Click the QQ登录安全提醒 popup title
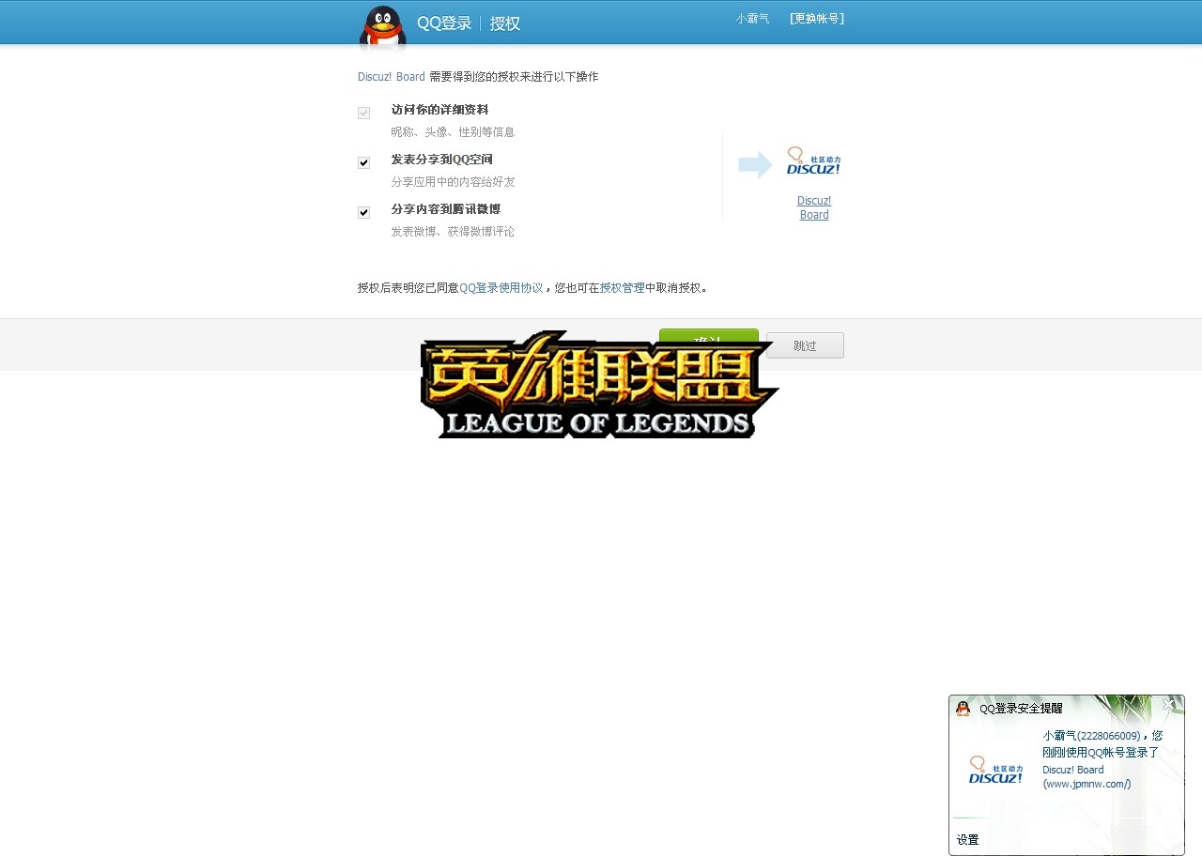The height and width of the screenshot is (856, 1202). (1021, 709)
